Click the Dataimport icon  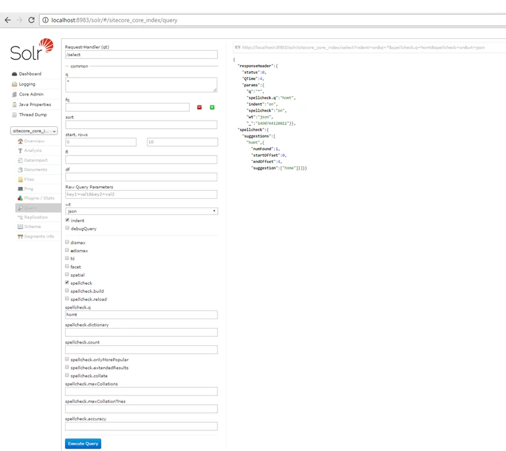tap(21, 160)
